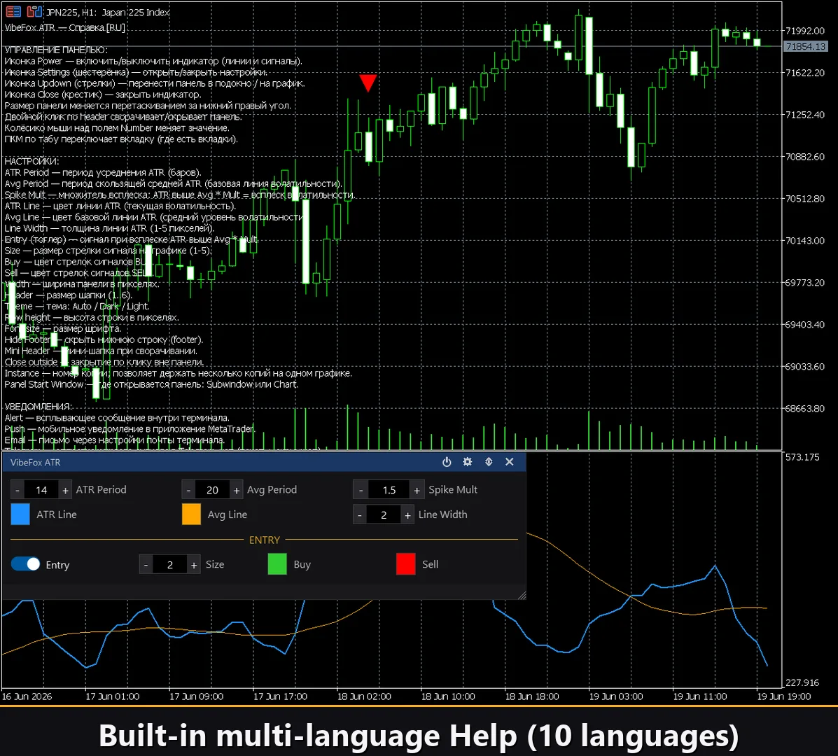This screenshot has height=756, width=838.
Task: Click the '17 Jun 09:00' time axis label
Action: click(196, 696)
